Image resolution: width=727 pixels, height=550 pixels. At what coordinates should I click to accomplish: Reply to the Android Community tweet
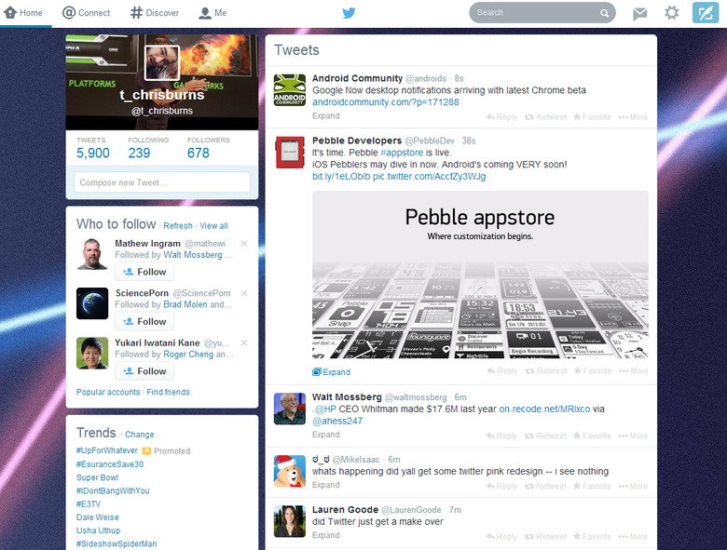[x=501, y=117]
